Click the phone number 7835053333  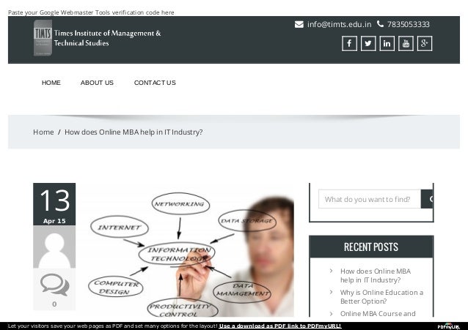coord(409,24)
